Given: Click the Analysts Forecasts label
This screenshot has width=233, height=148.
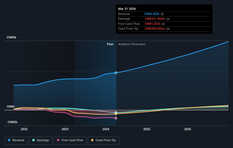Looking at the screenshot, I should pos(131,44).
